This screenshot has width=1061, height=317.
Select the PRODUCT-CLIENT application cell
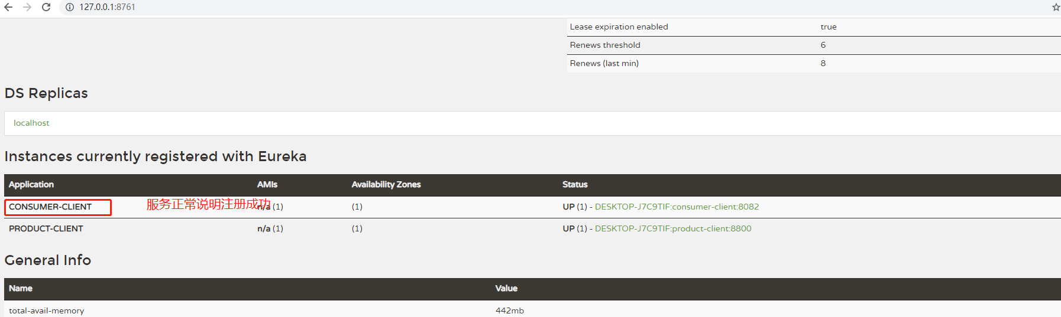[x=46, y=228]
